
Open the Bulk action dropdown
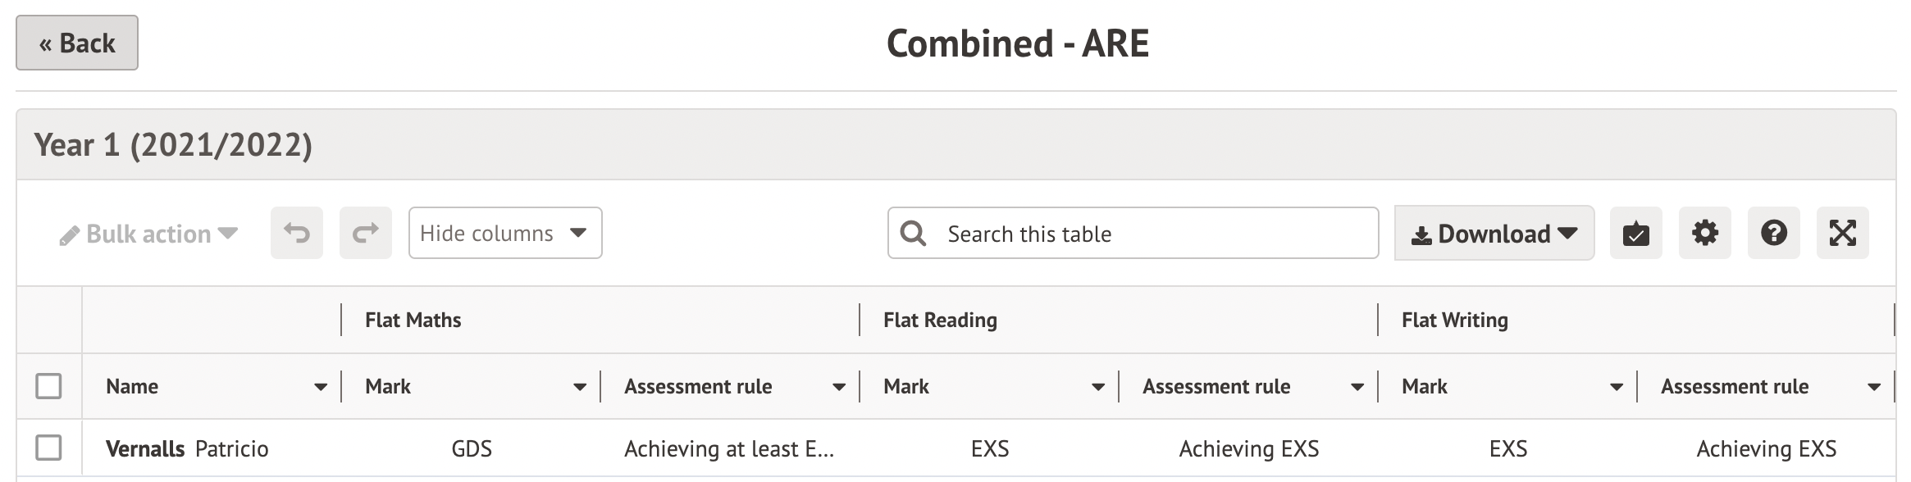(148, 234)
